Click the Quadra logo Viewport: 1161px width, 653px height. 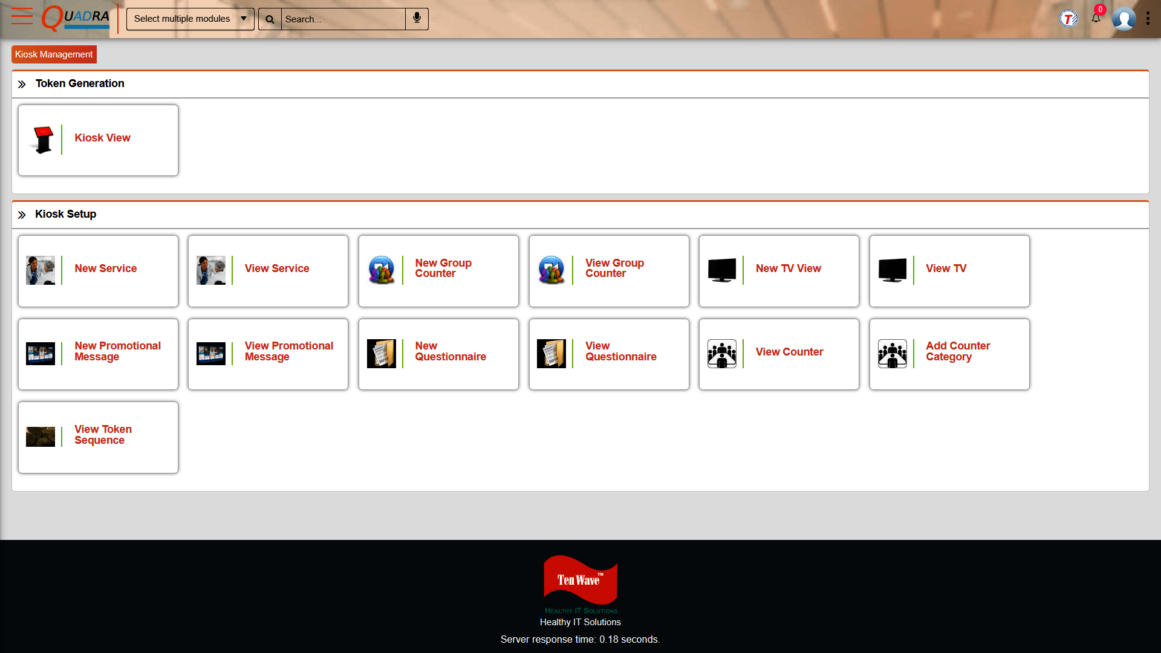point(75,18)
